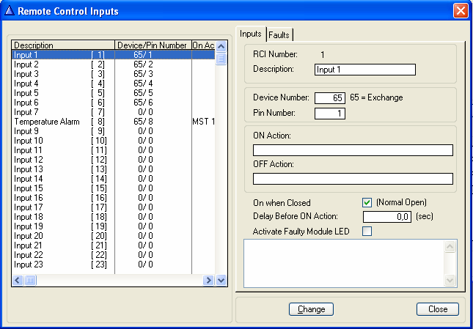473x329 pixels.
Task: Switch to the Faults tab
Action: click(x=279, y=34)
